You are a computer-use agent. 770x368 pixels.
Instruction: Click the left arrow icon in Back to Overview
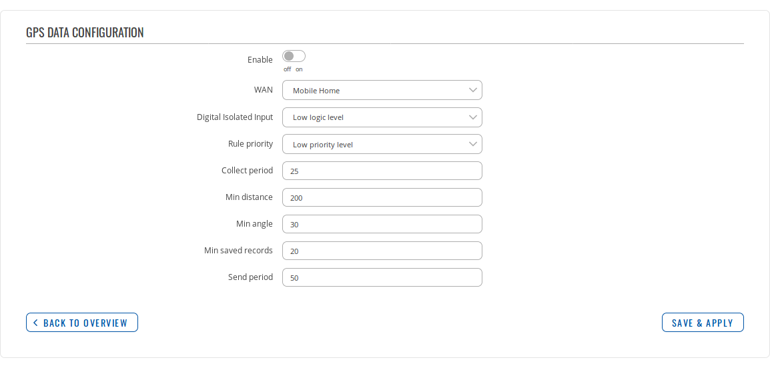coord(35,323)
